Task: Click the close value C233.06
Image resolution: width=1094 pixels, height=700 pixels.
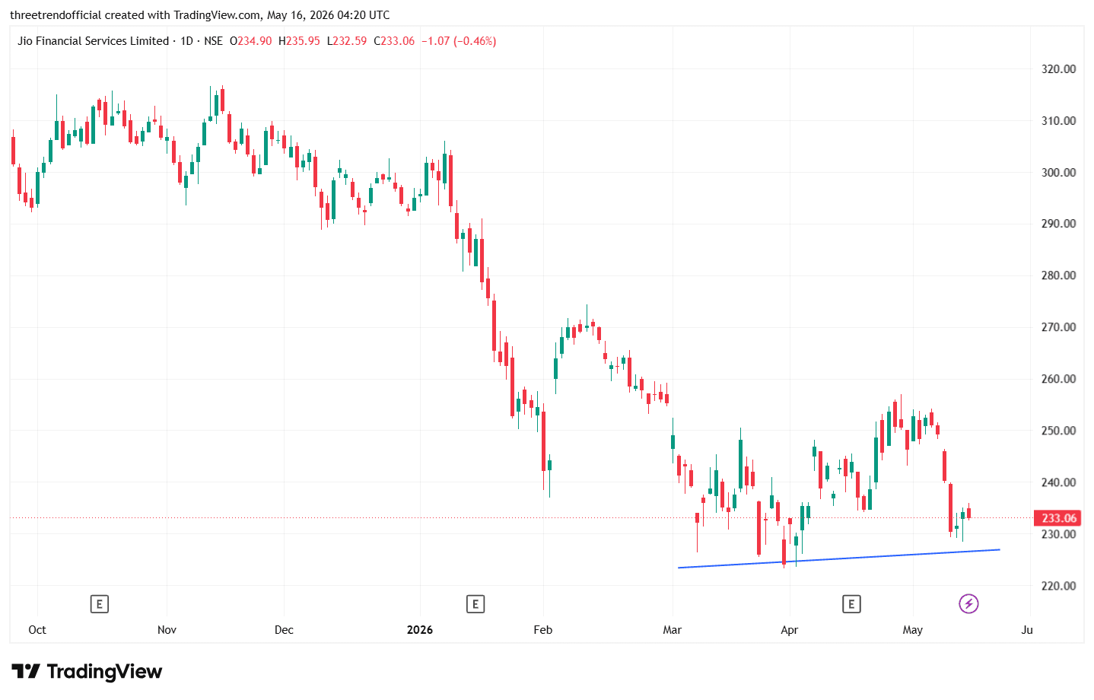Action: point(394,41)
